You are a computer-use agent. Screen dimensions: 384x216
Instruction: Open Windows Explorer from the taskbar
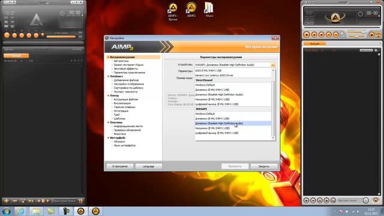pos(36,211)
